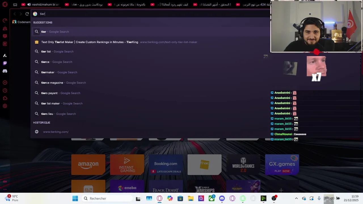Add a new speed dial plus tile
363x204 pixels.
click(x=281, y=190)
